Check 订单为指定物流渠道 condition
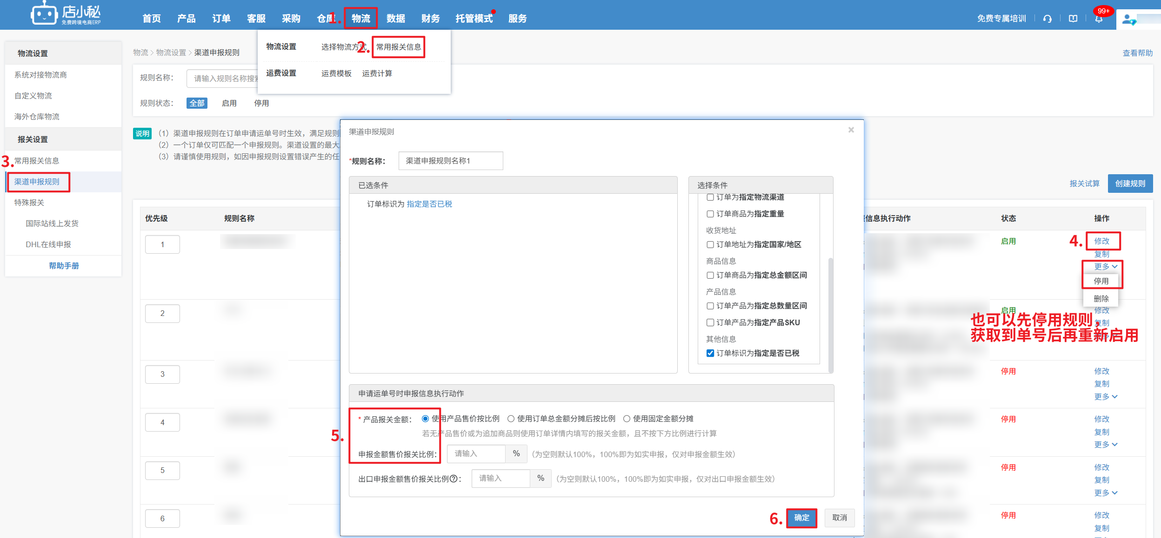 pyautogui.click(x=710, y=197)
